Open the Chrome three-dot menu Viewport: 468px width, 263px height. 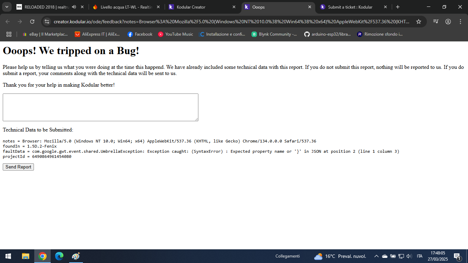tap(460, 21)
